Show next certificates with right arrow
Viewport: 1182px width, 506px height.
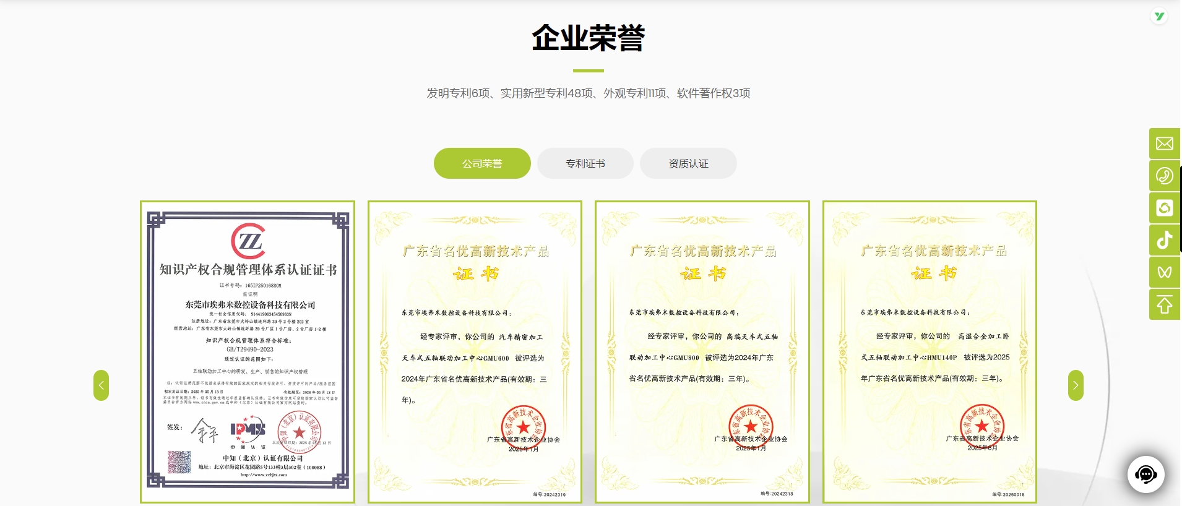(1076, 385)
